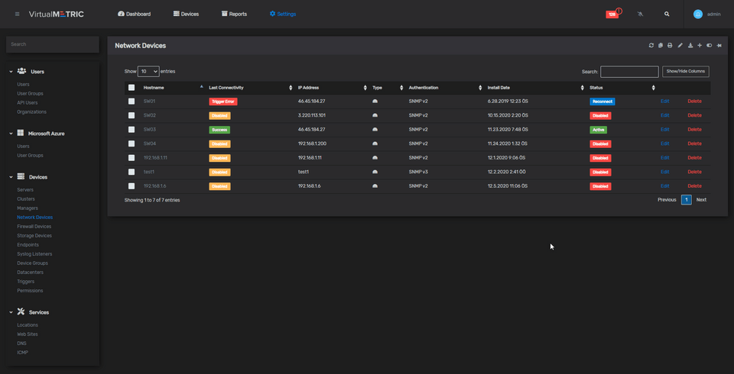Image resolution: width=734 pixels, height=374 pixels.
Task: Open the Settings tab
Action: click(x=283, y=14)
